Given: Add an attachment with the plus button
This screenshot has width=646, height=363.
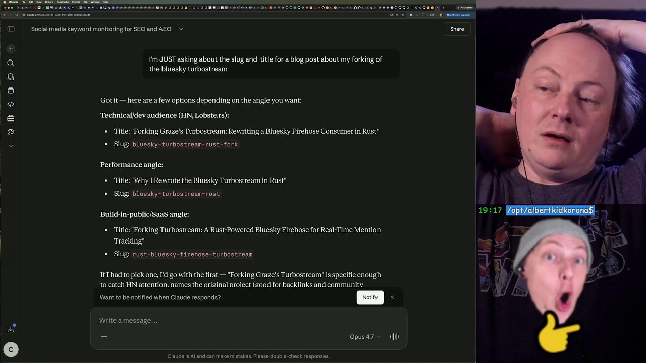Looking at the screenshot, I should click(x=104, y=337).
